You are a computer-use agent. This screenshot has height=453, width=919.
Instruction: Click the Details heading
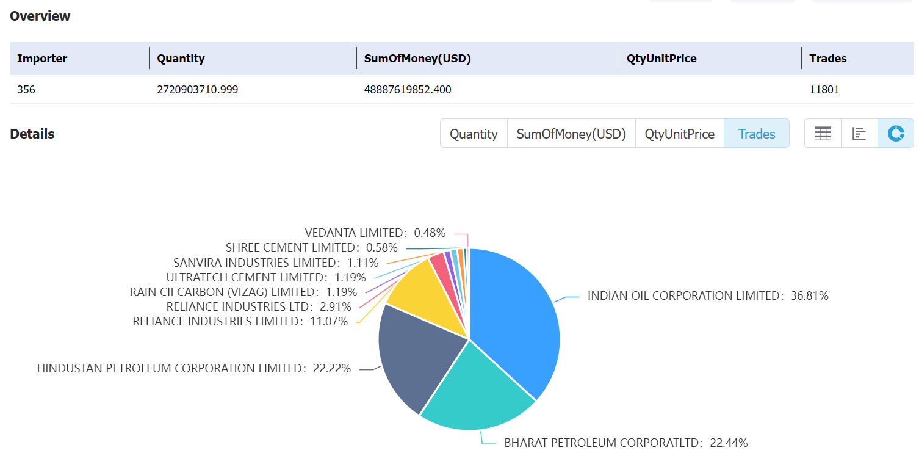coord(32,134)
